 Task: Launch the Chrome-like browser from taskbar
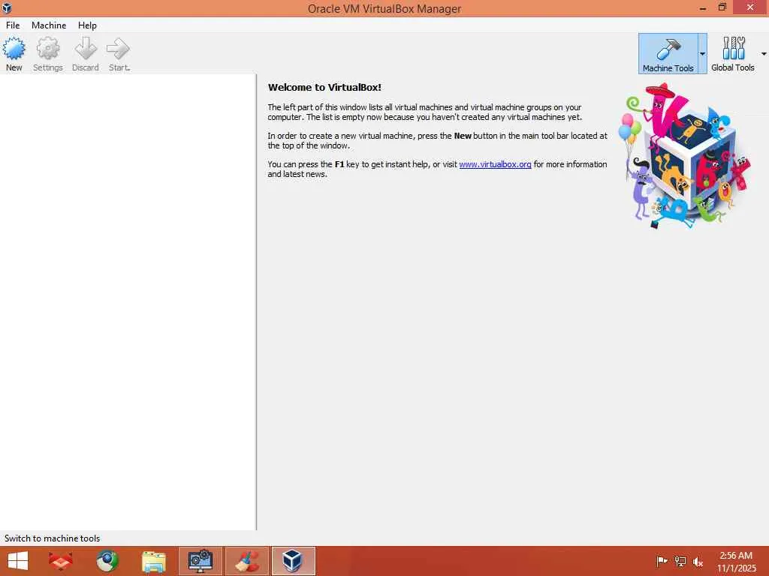pyautogui.click(x=107, y=561)
